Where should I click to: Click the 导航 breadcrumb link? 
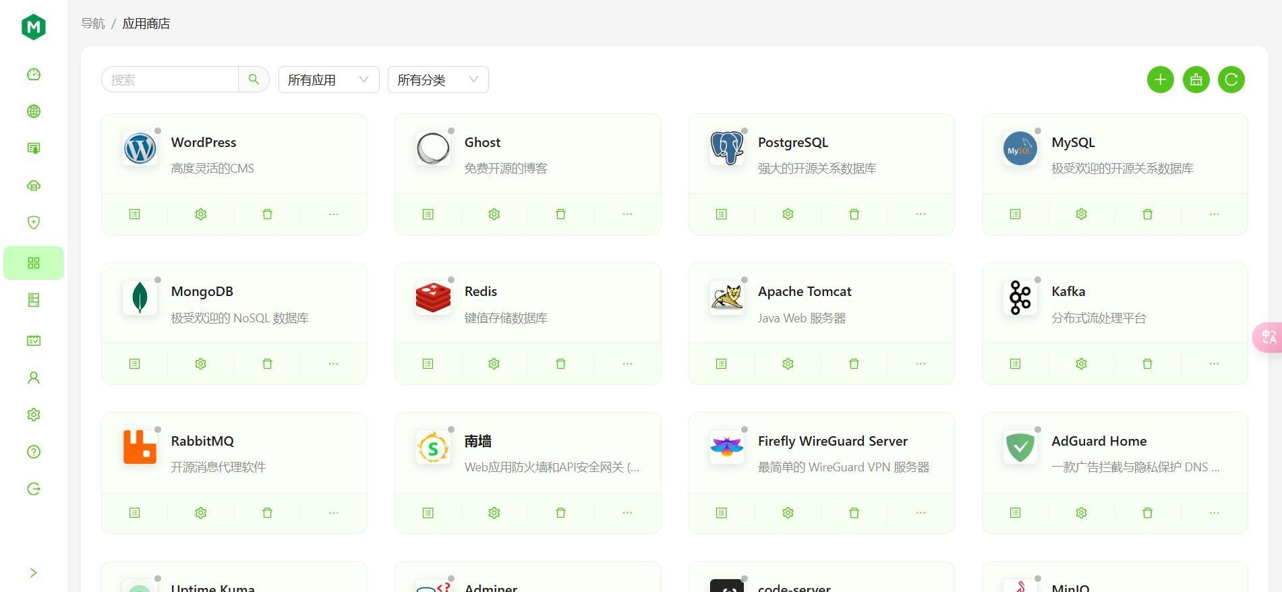(93, 24)
